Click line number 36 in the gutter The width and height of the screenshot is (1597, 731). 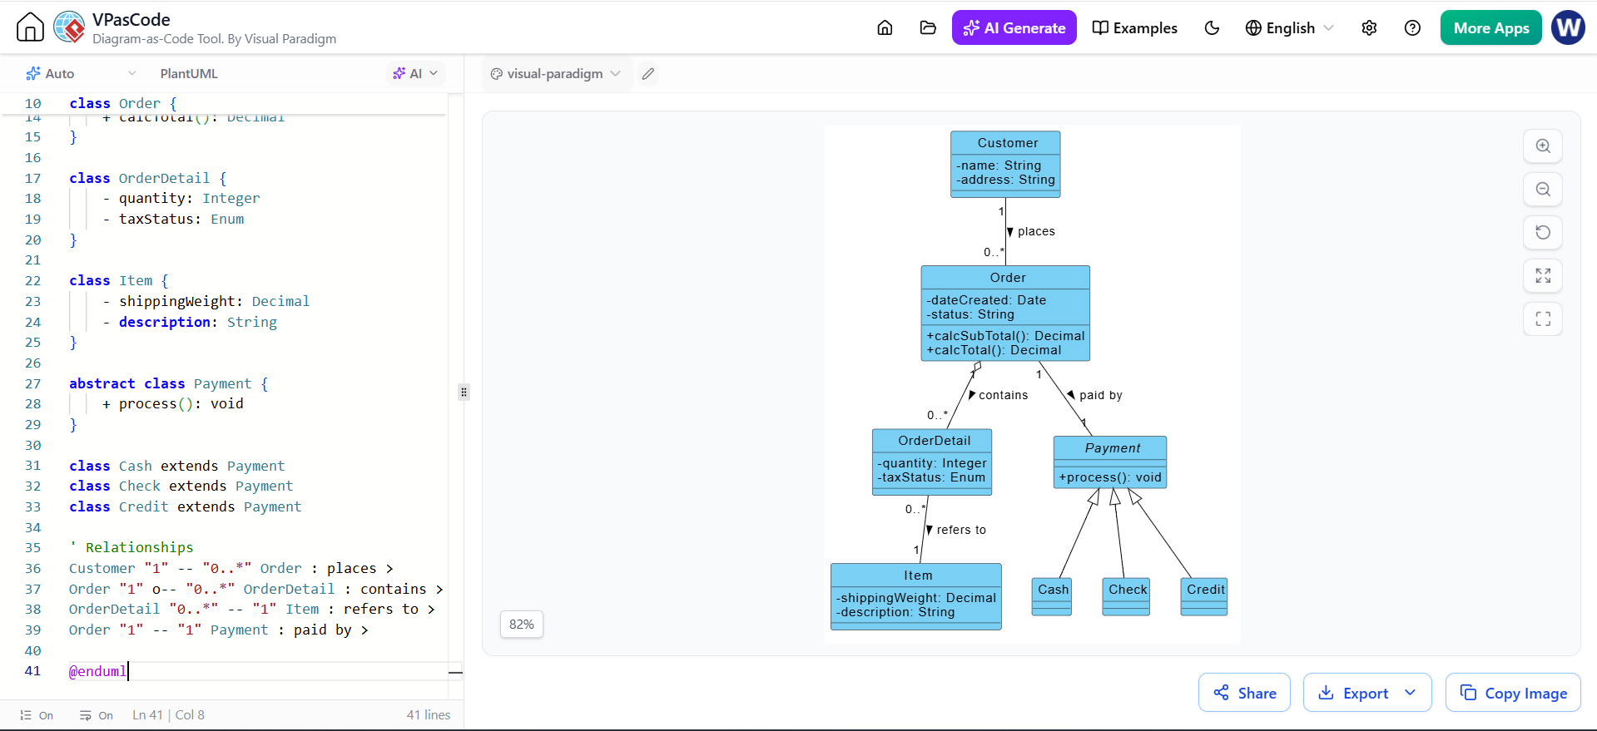(32, 568)
